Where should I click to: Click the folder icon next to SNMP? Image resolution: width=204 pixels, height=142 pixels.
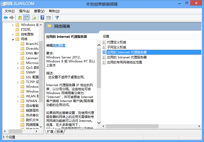[22, 72]
